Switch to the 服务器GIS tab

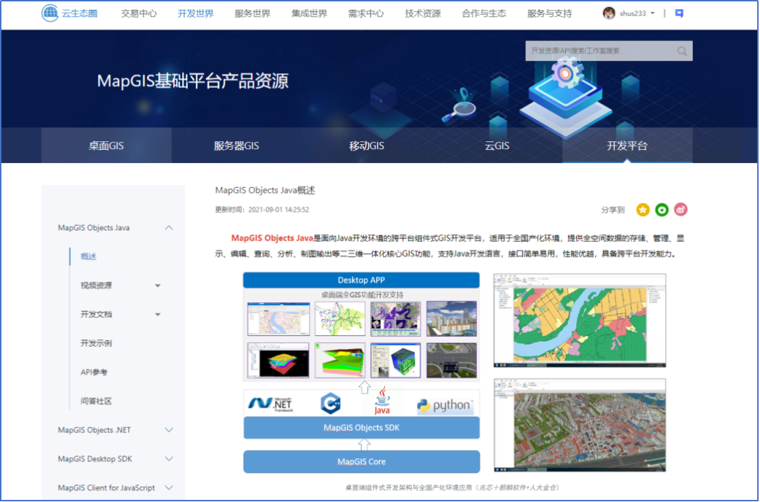236,146
